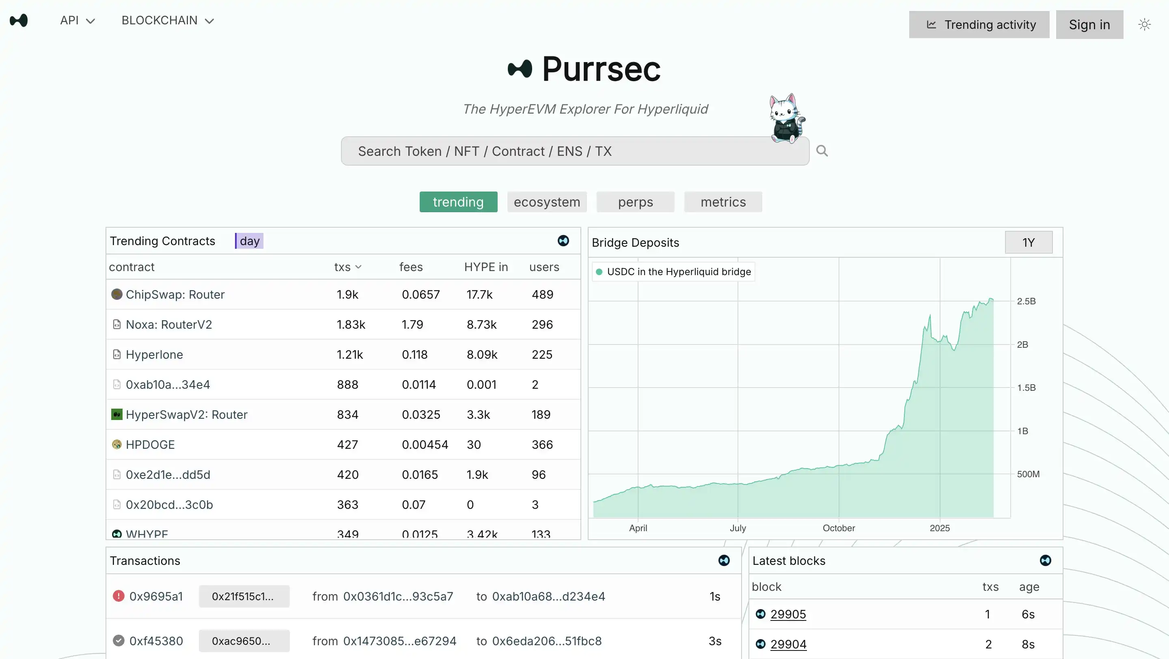Click the Purrsec logo in the top-left corner
Image resolution: width=1169 pixels, height=659 pixels.
pos(19,20)
